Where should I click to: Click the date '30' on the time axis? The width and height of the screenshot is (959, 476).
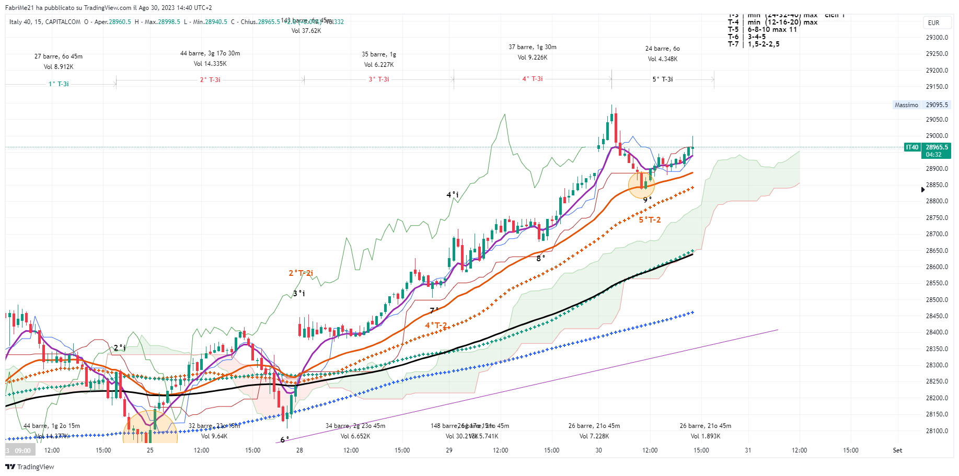click(598, 450)
